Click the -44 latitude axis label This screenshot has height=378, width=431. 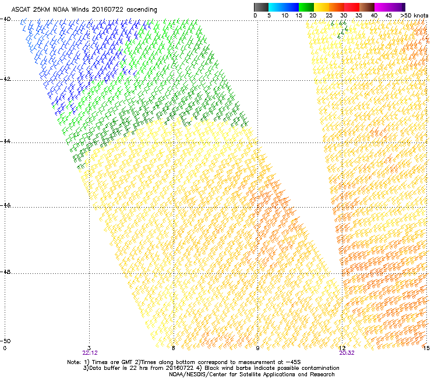[5, 141]
